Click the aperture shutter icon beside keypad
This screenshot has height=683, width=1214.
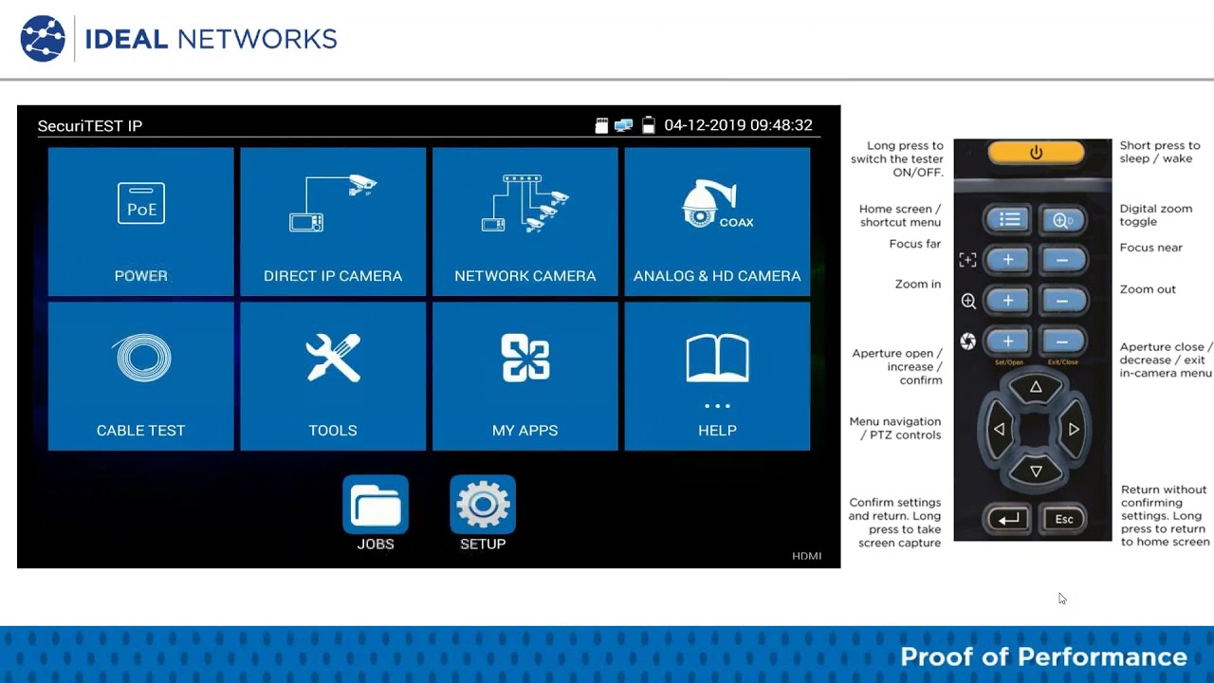(x=968, y=341)
